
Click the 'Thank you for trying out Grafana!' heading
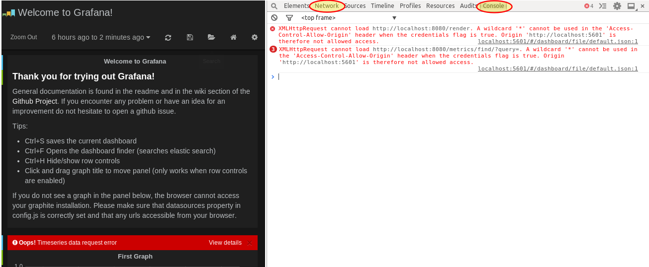(84, 76)
